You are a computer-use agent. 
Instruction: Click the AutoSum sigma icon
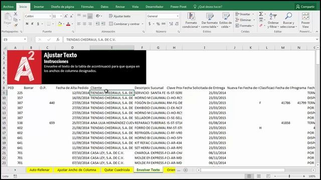pos(261,14)
